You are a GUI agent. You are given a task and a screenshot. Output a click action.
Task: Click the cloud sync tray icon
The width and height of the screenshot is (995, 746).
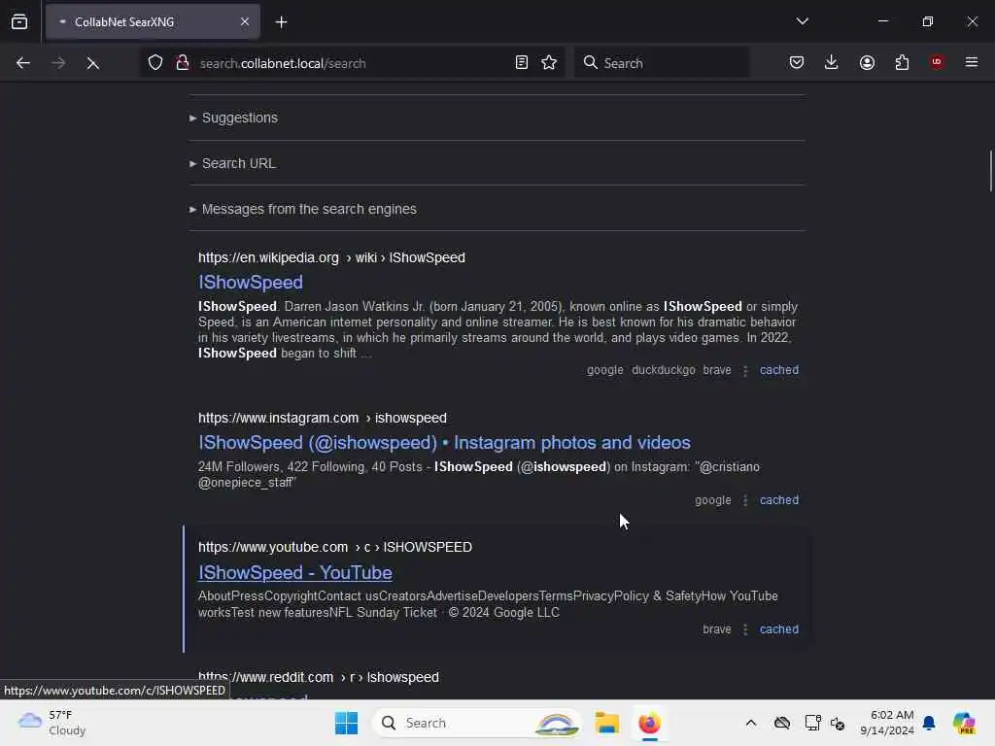tap(782, 723)
